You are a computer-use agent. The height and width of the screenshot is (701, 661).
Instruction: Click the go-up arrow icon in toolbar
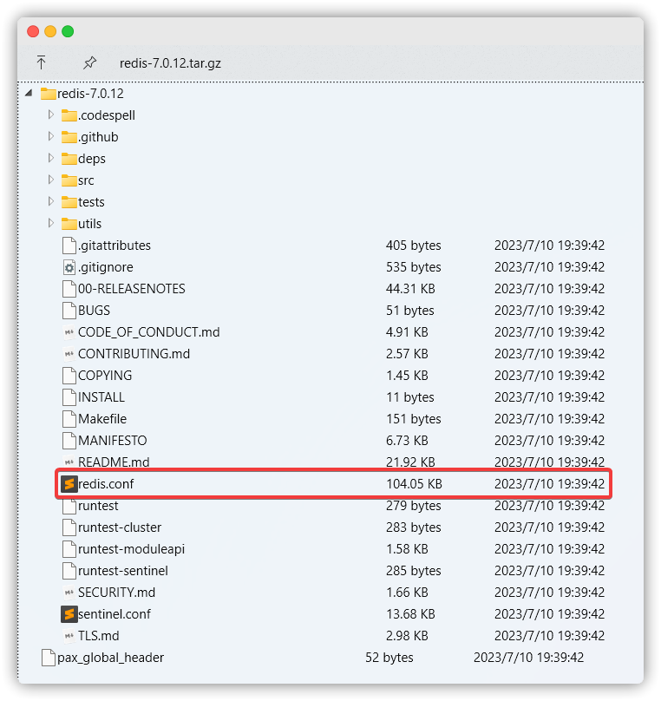41,62
